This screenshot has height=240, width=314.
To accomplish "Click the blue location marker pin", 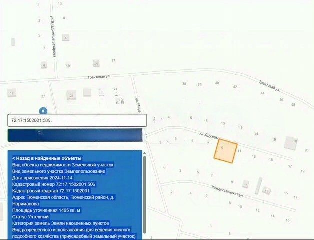I will click(x=43, y=111).
